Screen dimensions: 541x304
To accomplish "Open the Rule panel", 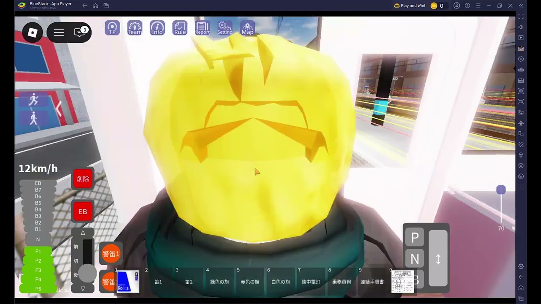I will (x=180, y=28).
